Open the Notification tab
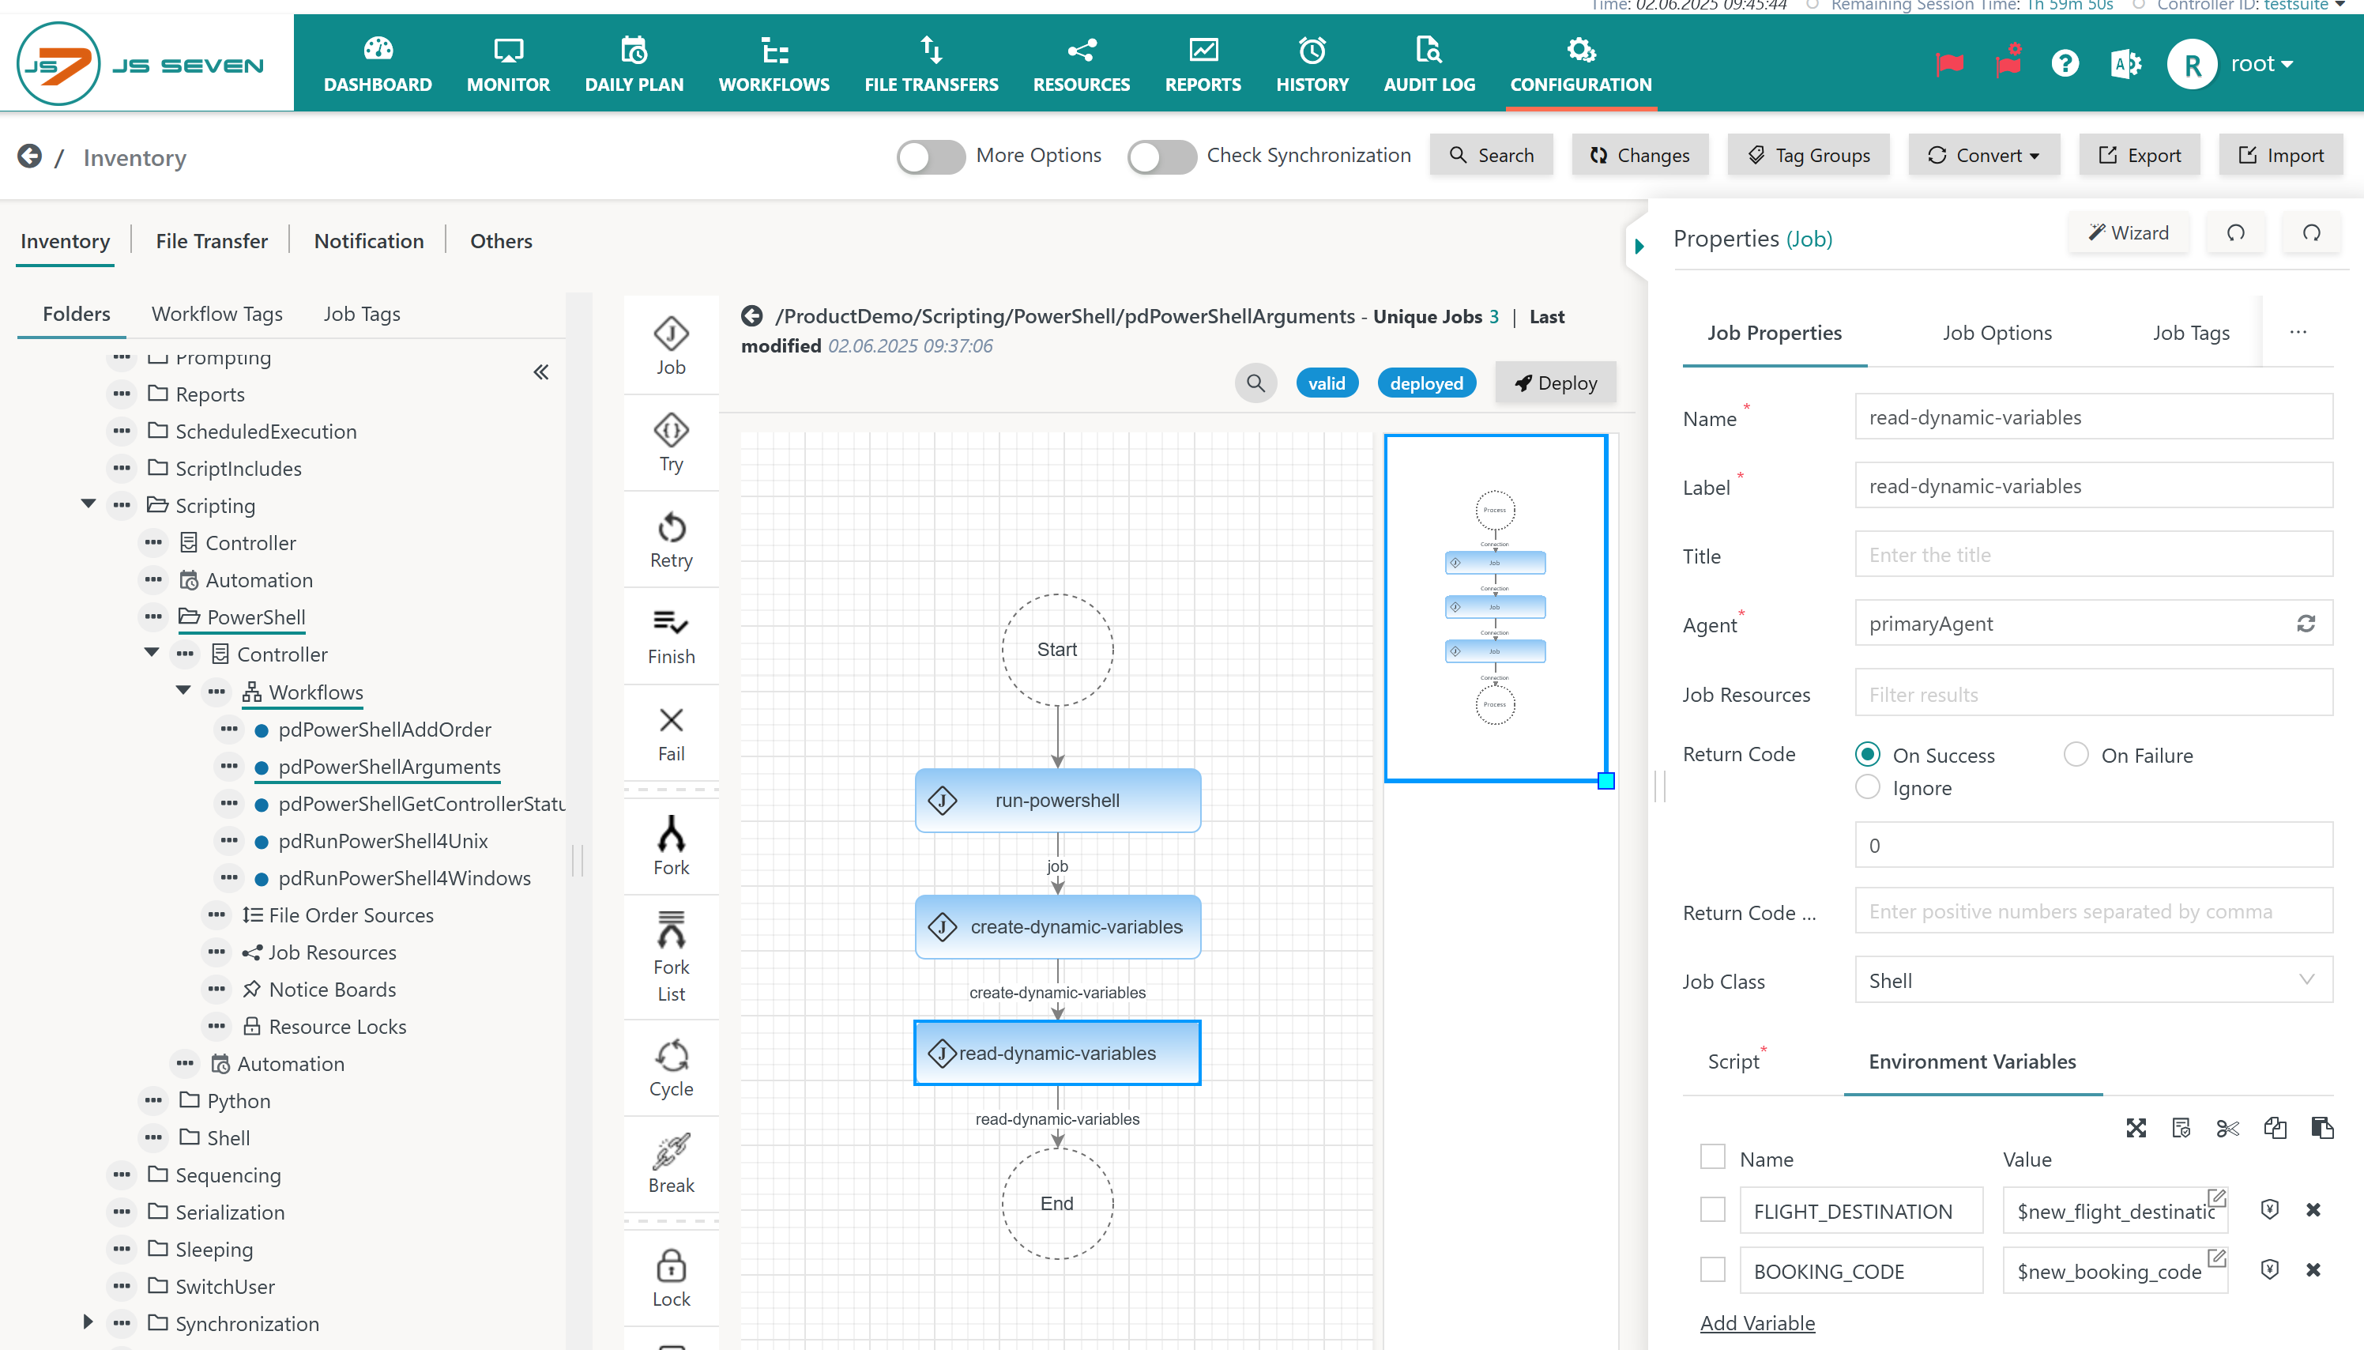Image resolution: width=2364 pixels, height=1350 pixels. pos(369,241)
